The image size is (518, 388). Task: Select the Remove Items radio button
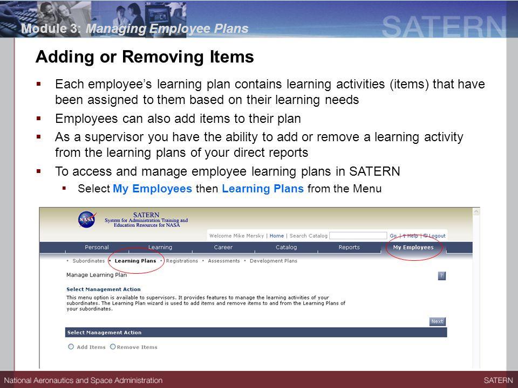(x=113, y=347)
